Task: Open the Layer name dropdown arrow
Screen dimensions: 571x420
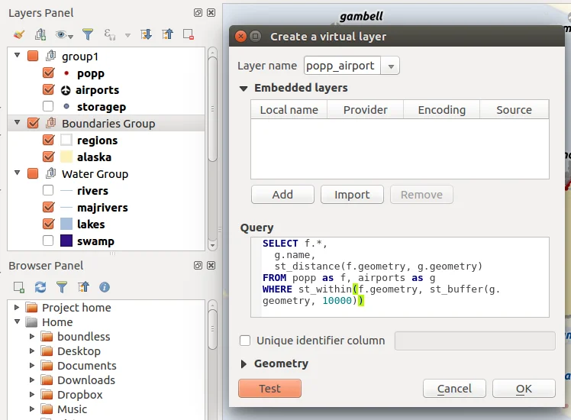Action: (x=391, y=66)
